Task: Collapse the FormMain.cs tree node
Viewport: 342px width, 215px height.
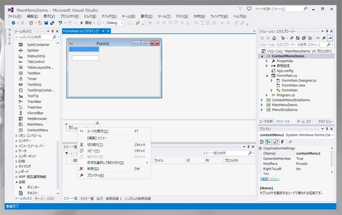Action: click(267, 76)
